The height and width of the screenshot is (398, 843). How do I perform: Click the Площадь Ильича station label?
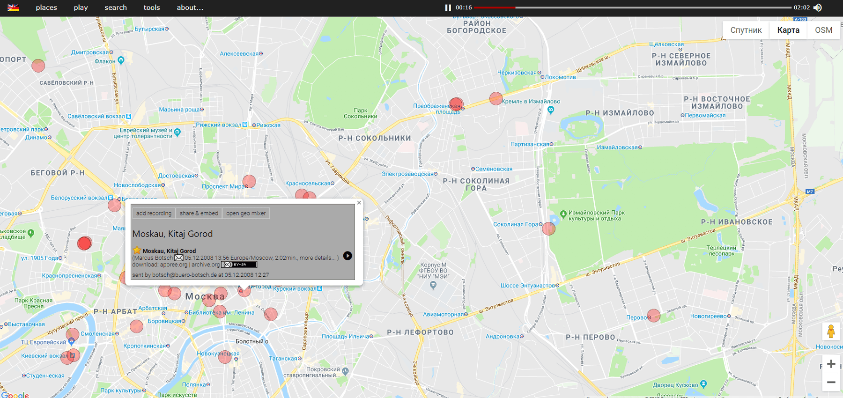coord(346,336)
